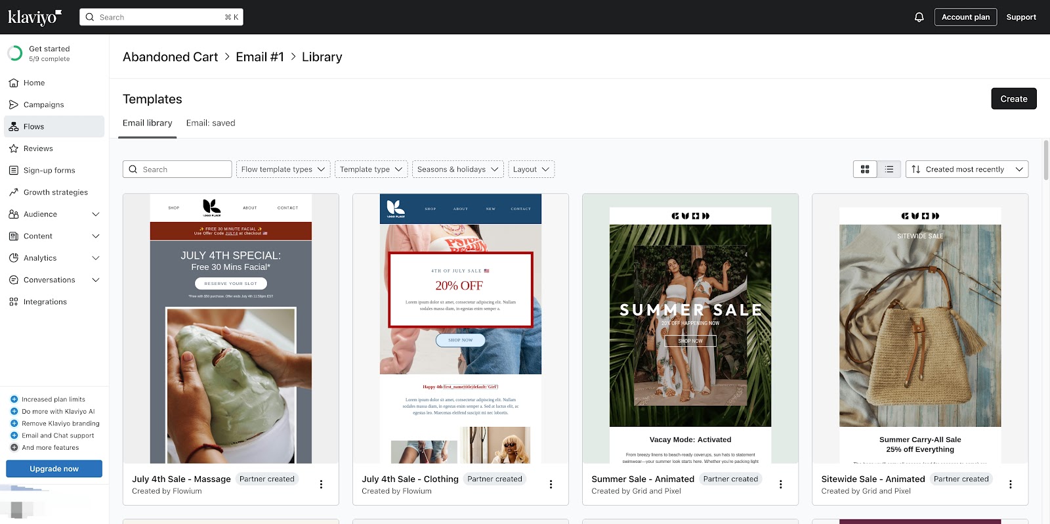Click the Campaigns paper-plane icon
The width and height of the screenshot is (1050, 524).
14,104
